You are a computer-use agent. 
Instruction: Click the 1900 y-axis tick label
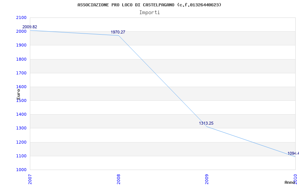click(21, 45)
